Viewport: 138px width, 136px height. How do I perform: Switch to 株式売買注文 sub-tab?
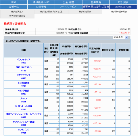tap(17, 12)
